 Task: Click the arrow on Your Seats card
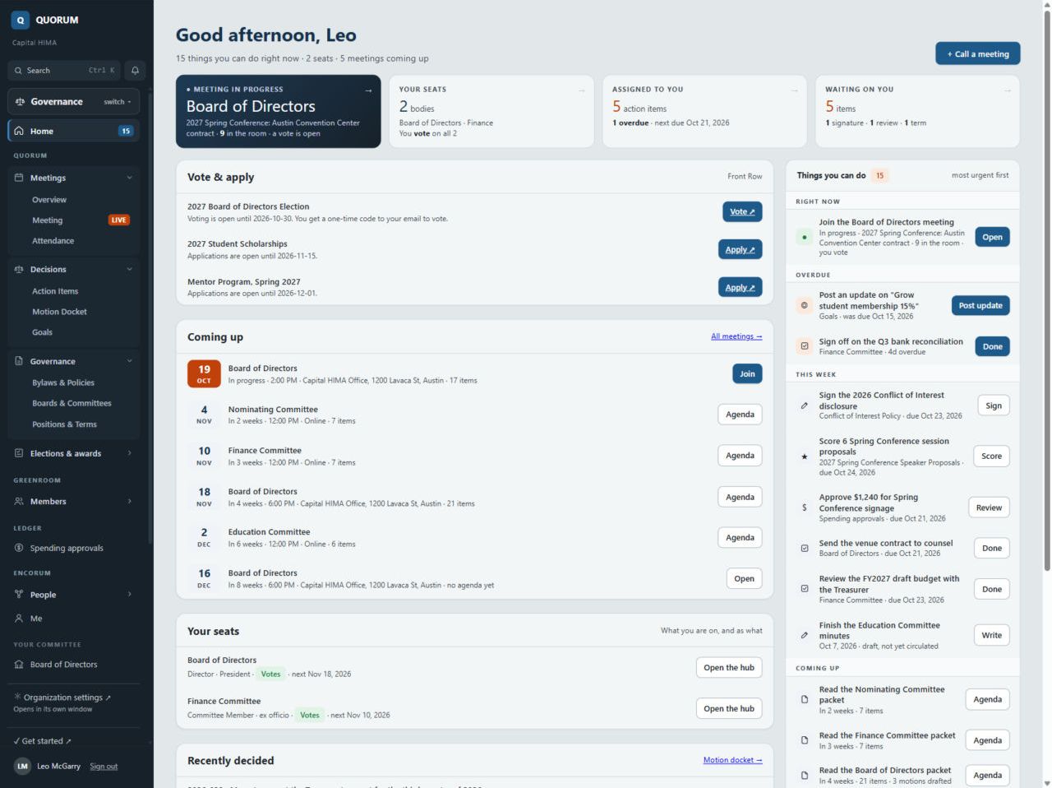point(582,90)
